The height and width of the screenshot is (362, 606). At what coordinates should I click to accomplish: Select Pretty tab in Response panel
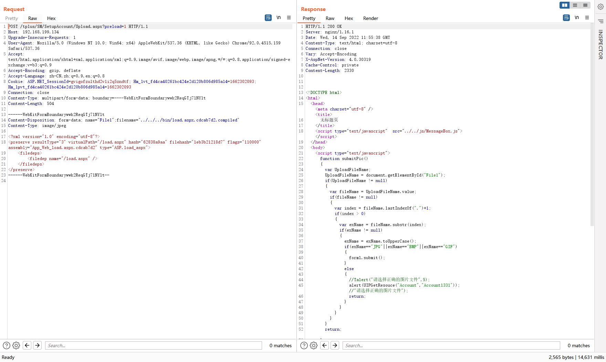pyautogui.click(x=309, y=18)
